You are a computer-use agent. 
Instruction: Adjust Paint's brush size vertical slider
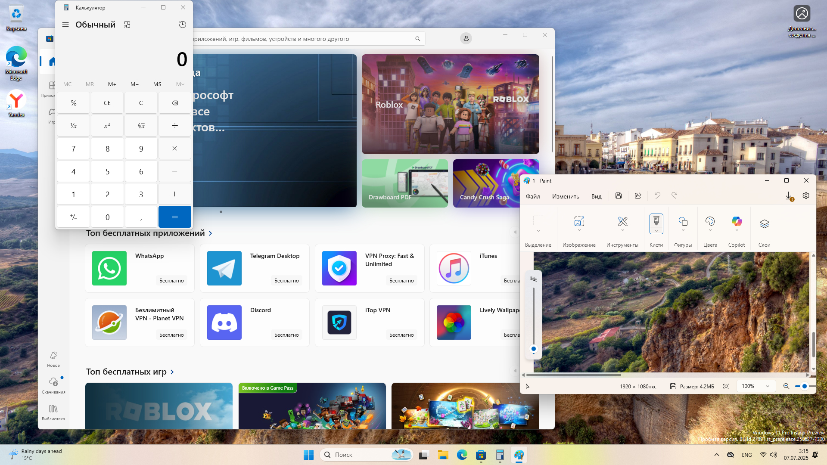tap(534, 349)
